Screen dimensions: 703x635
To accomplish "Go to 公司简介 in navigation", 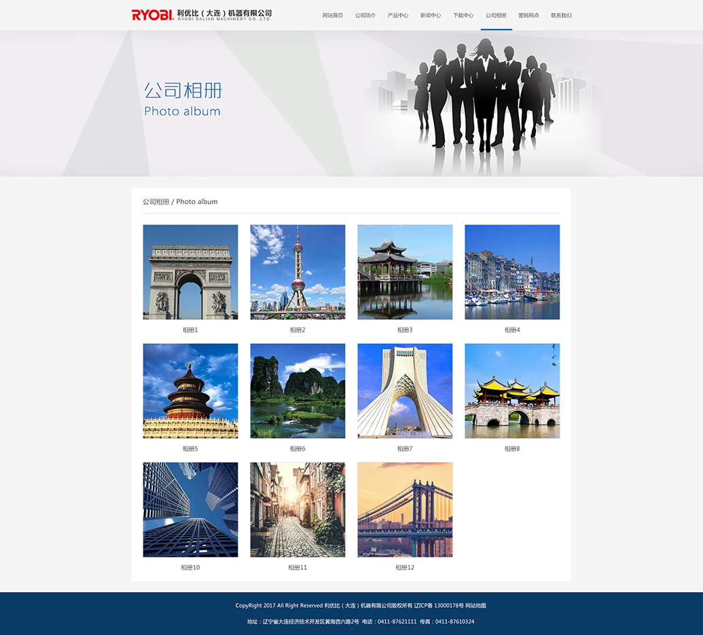I will (x=365, y=16).
